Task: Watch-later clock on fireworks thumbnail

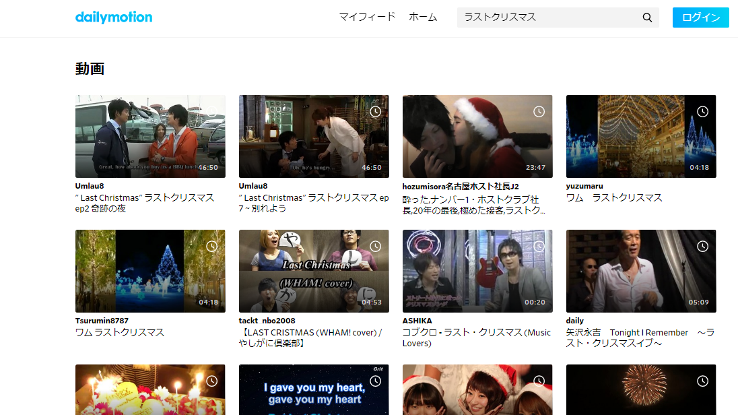Action: point(703,381)
